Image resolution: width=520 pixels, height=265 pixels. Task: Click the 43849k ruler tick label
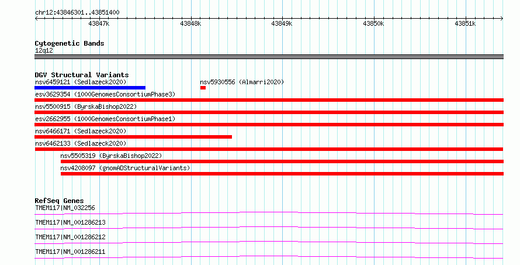[x=282, y=23]
